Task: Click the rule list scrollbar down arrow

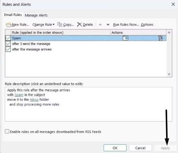Action: pyautogui.click(x=169, y=74)
